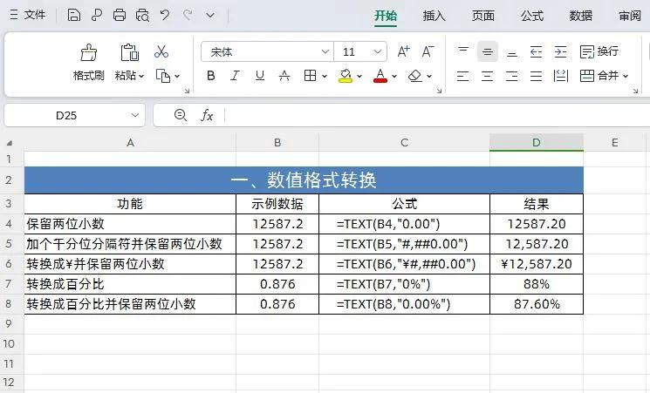Screen dimensions: 650x393
Task: Switch to the 插入 (Insert) tab
Action: click(434, 16)
